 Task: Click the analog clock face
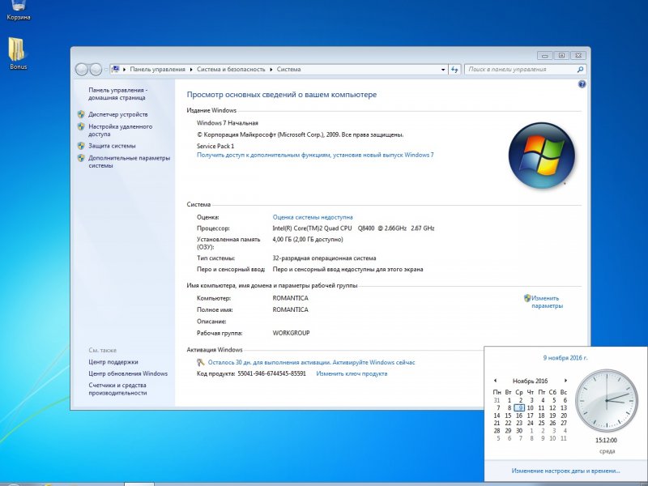point(606,400)
